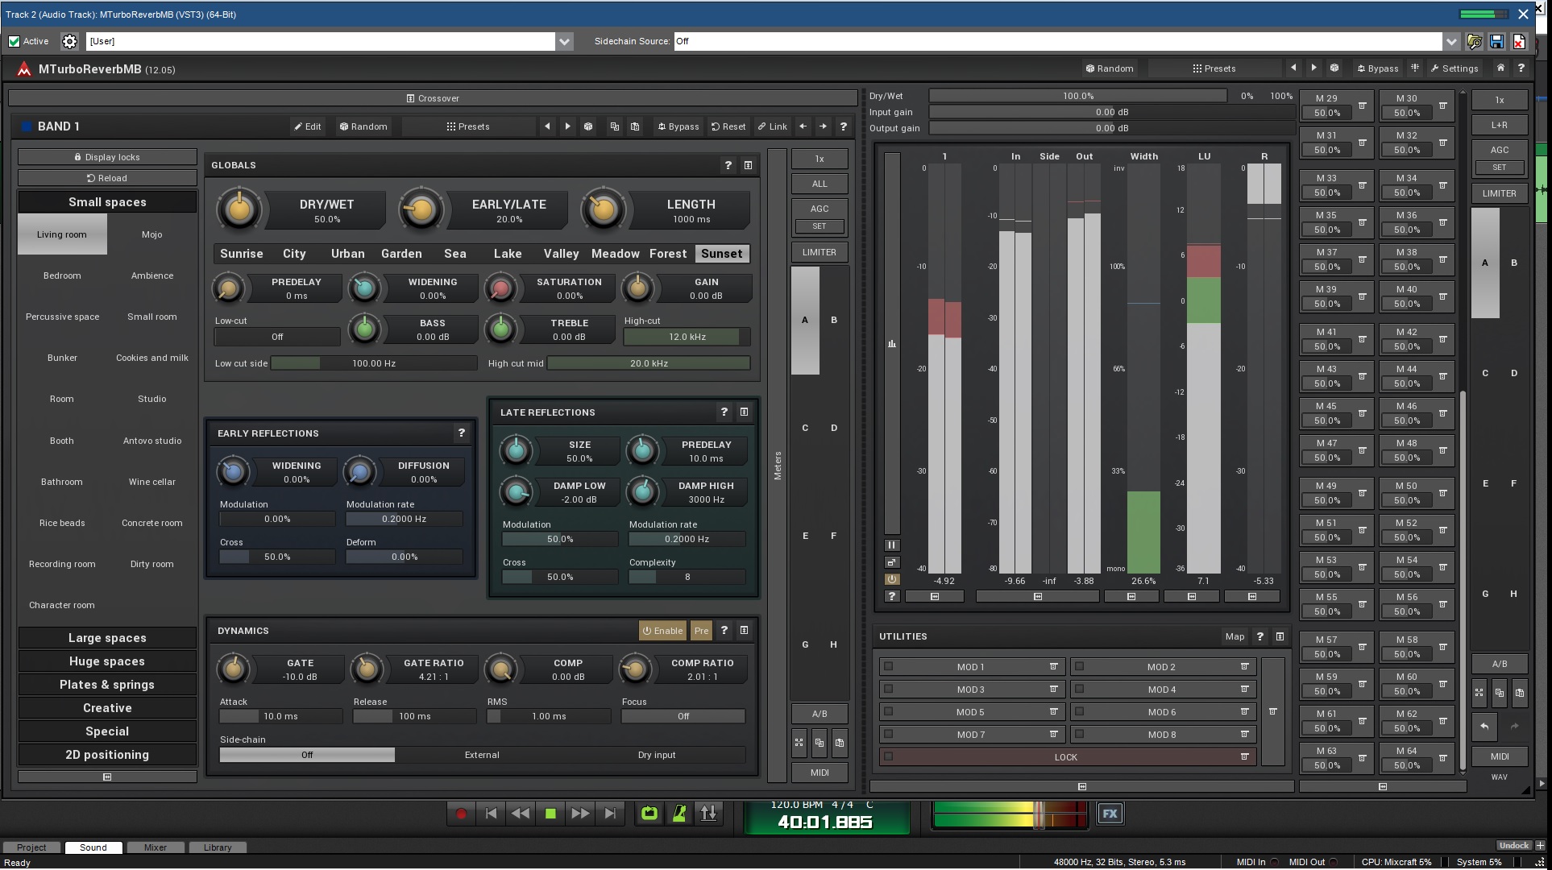Open help for Dynamics panel
This screenshot has height=870, width=1552.
(x=724, y=631)
